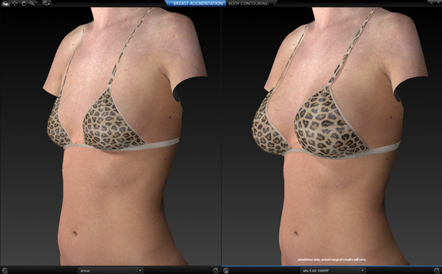Viewport: 442px width, 274px height.
Task: Select the pan move tool
Action: coord(15,4)
